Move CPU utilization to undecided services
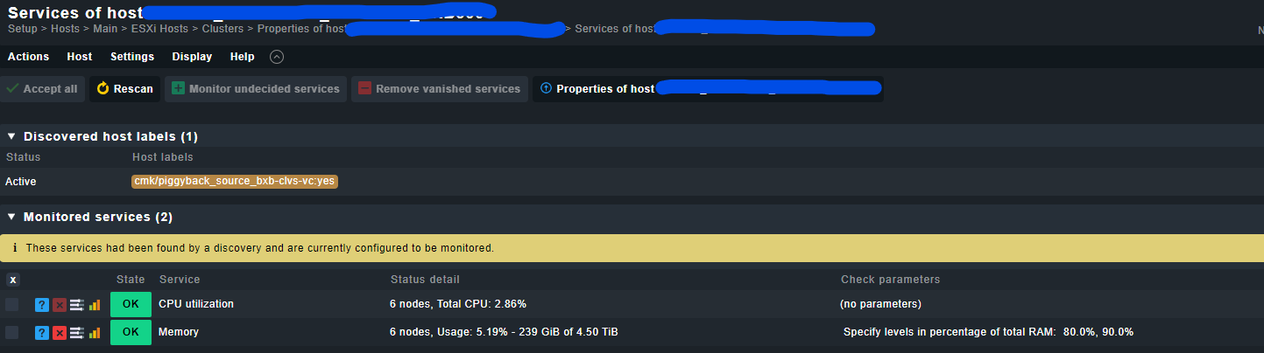The width and height of the screenshot is (1264, 353). click(41, 305)
